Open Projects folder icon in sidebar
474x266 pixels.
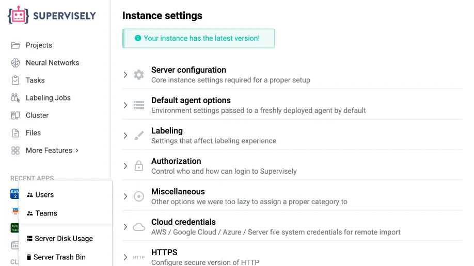tap(15, 45)
